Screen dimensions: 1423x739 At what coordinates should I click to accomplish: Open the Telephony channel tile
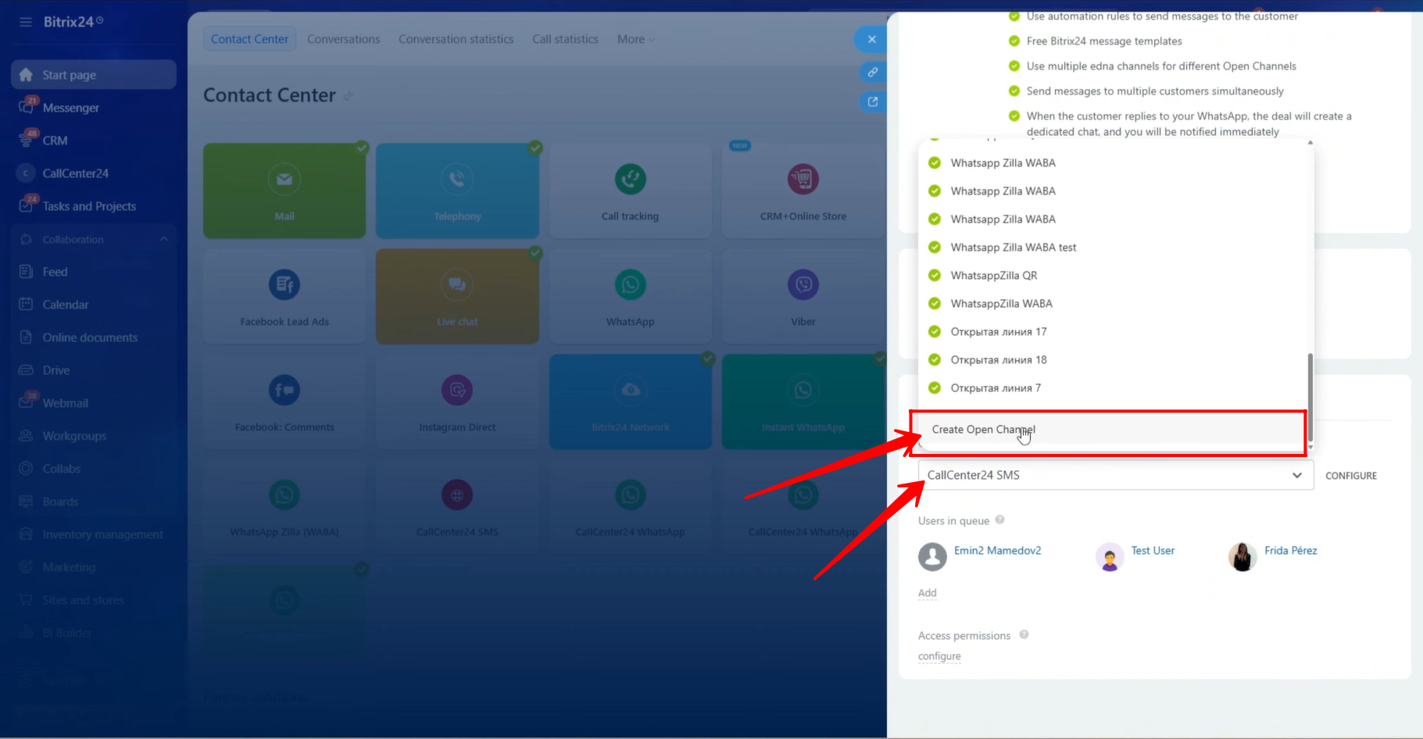click(x=457, y=191)
